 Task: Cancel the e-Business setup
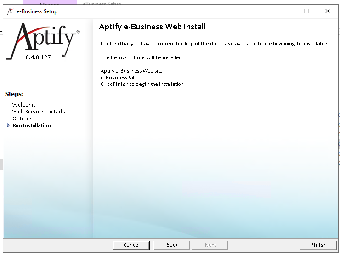tap(131, 245)
